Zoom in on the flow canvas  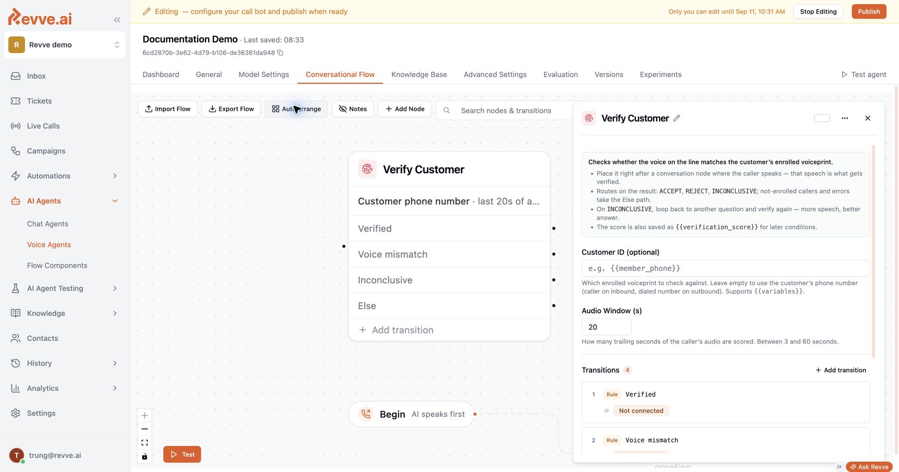coord(145,416)
